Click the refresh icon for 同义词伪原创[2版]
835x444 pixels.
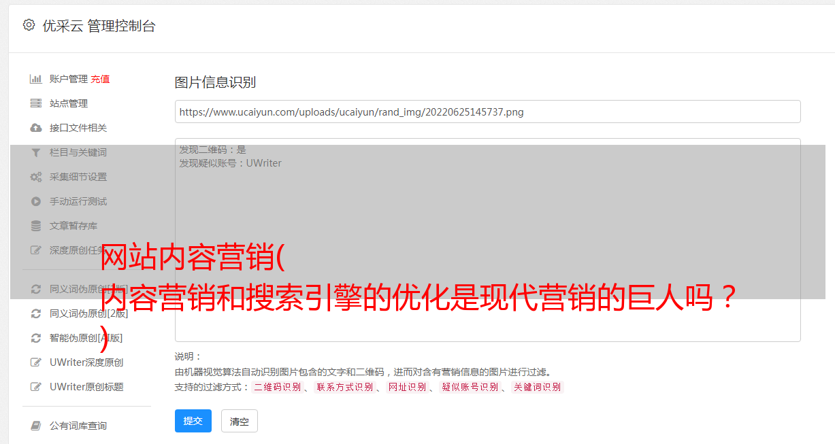click(x=36, y=313)
